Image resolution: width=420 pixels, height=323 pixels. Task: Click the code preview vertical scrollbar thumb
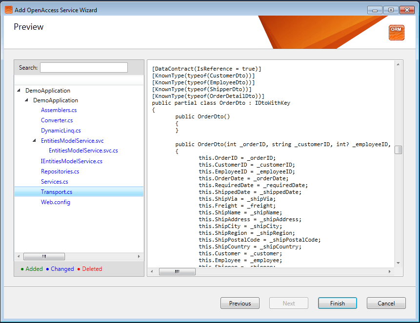click(x=399, y=150)
